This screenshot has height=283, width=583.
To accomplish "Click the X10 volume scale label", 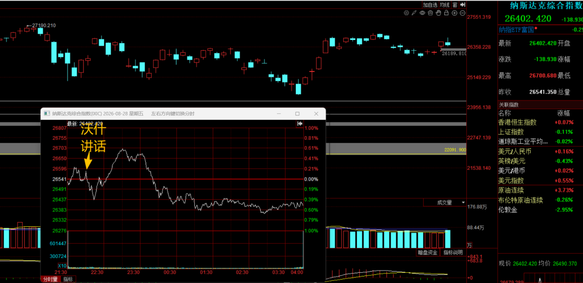I will [x=62, y=266].
